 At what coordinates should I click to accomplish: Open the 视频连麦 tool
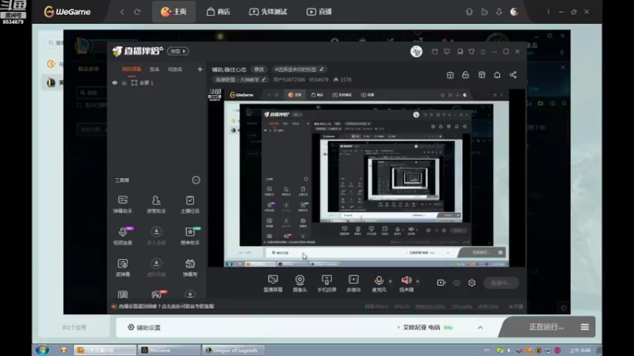click(x=123, y=235)
